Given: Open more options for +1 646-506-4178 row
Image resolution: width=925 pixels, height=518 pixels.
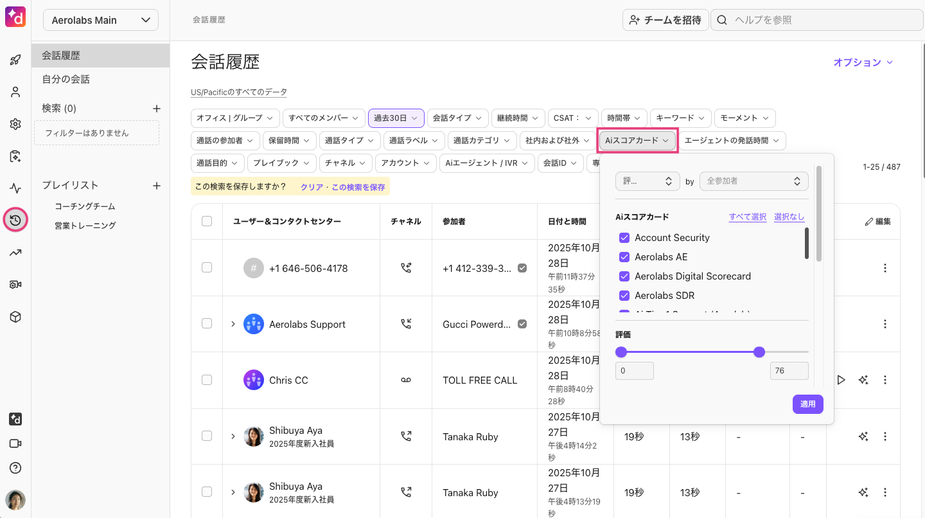Looking at the screenshot, I should pos(885,268).
